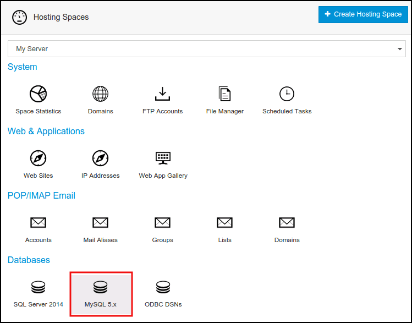
Task: Open the Domains globe icon under System
Action: coord(100,94)
